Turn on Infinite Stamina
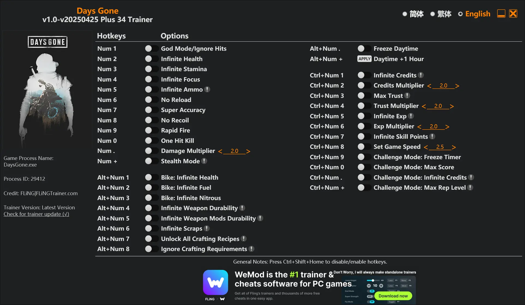This screenshot has height=305, width=525. pyautogui.click(x=152, y=69)
